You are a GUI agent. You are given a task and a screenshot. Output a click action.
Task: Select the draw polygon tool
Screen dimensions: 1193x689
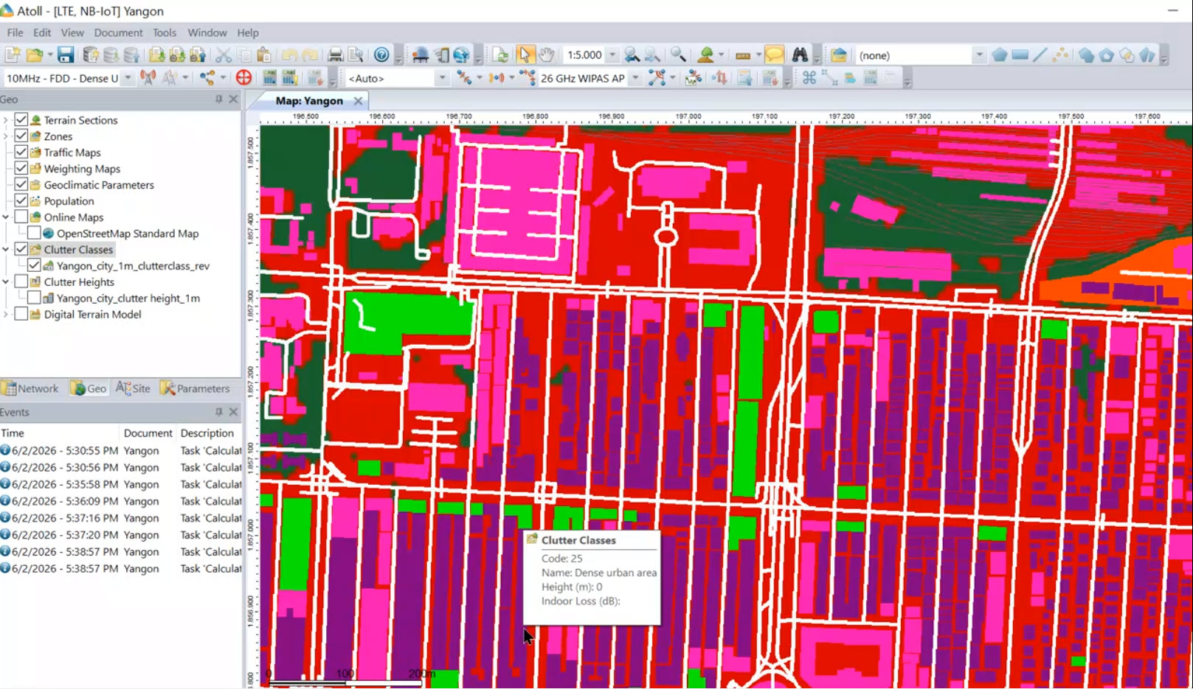(999, 55)
